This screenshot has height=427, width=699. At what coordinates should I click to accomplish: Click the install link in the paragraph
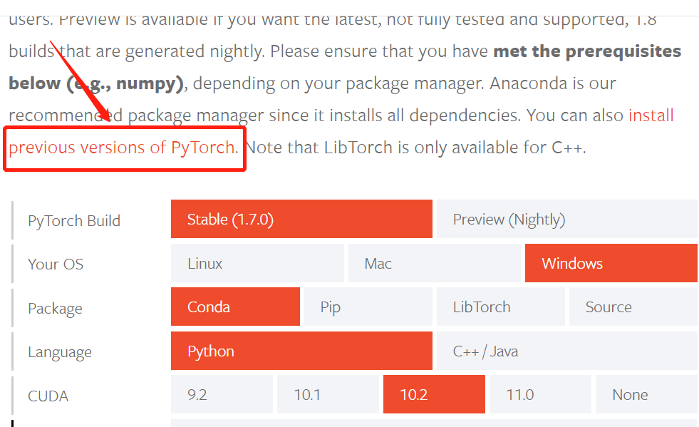coord(651,115)
